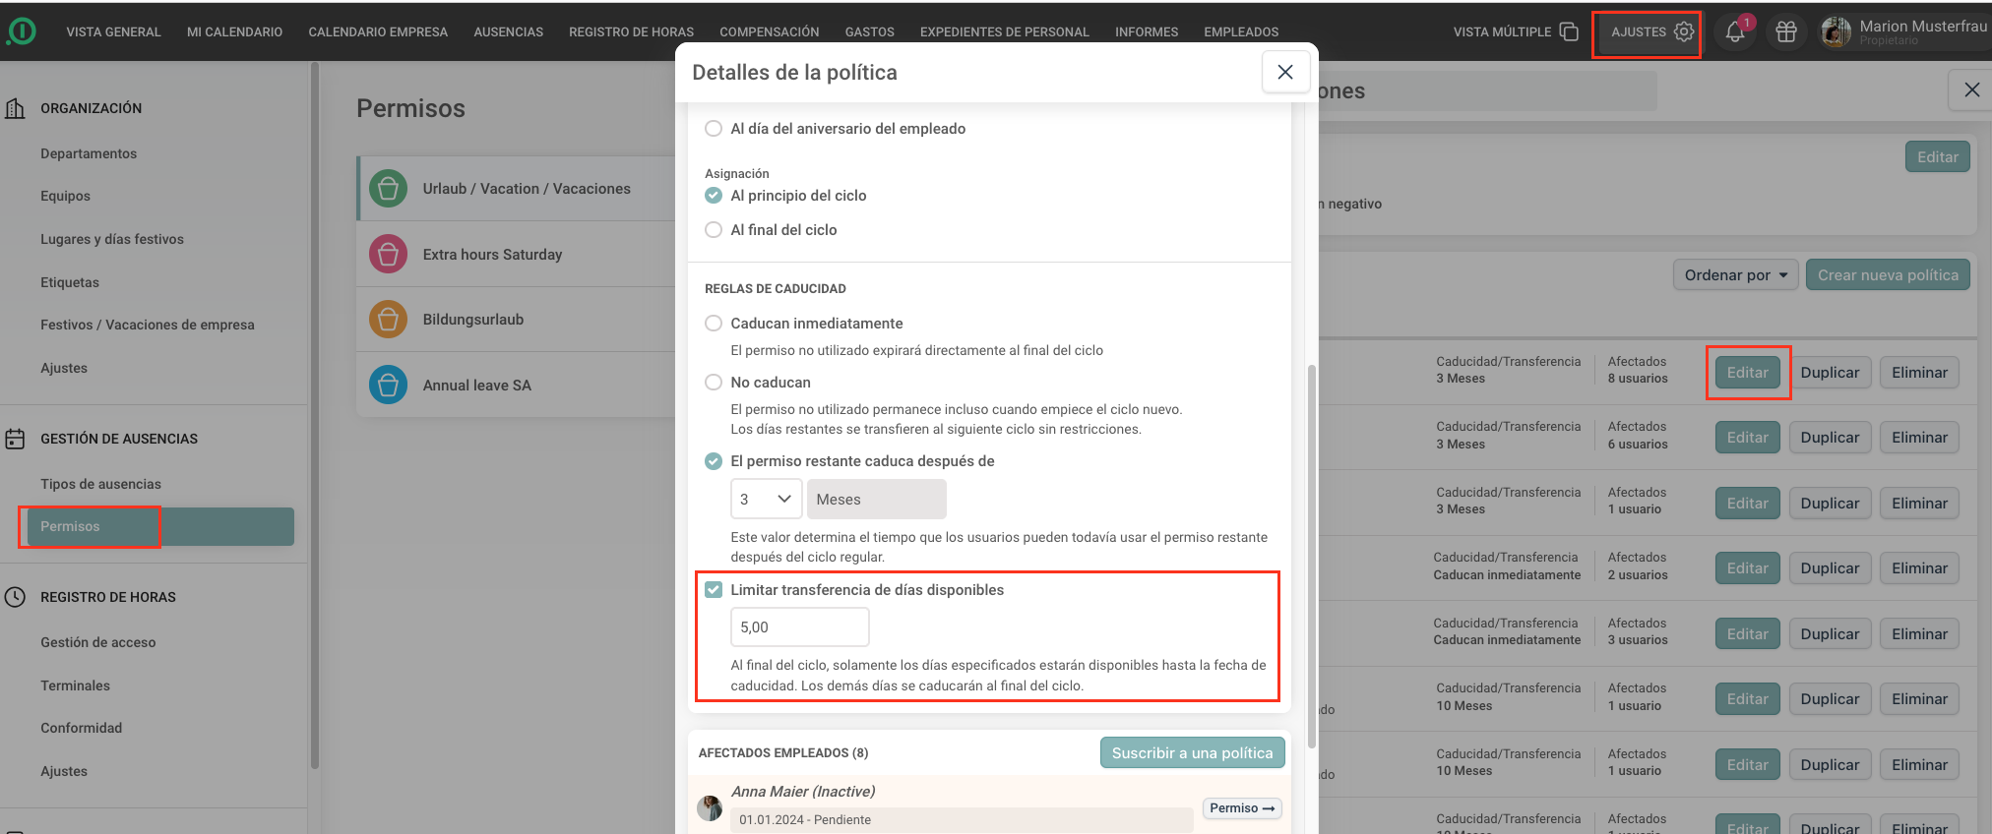Uncheck Limitar transferencia de días disponibles
This screenshot has height=834, width=1992.
(714, 590)
